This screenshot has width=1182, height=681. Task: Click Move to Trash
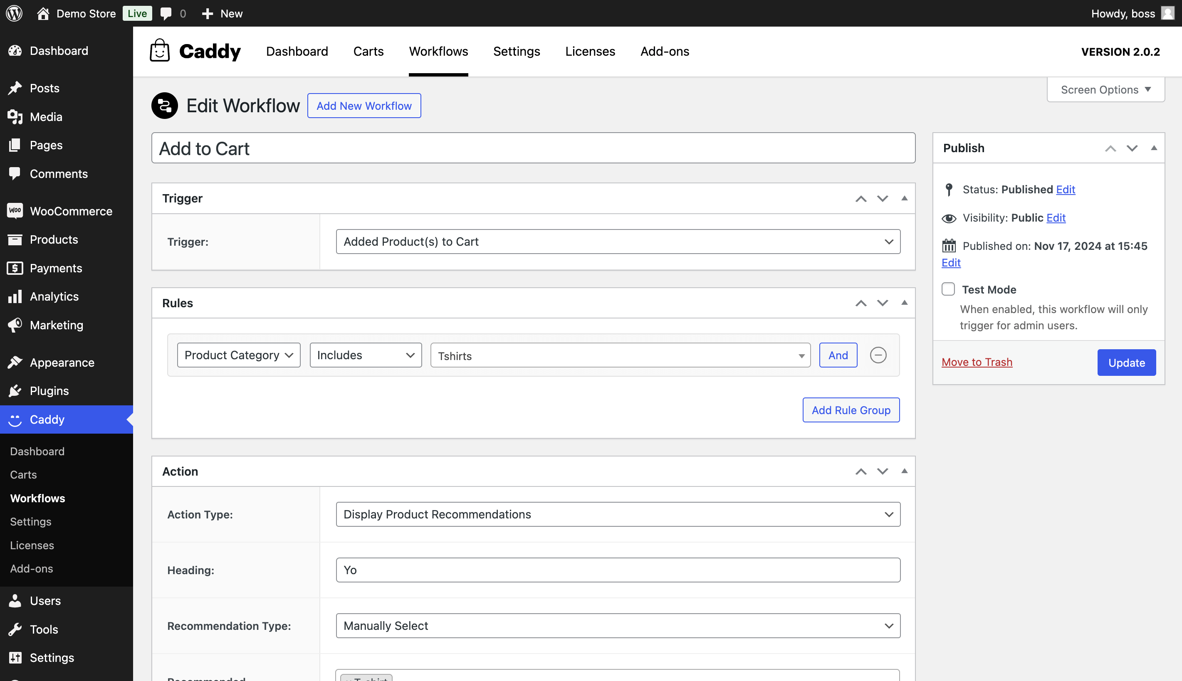977,362
